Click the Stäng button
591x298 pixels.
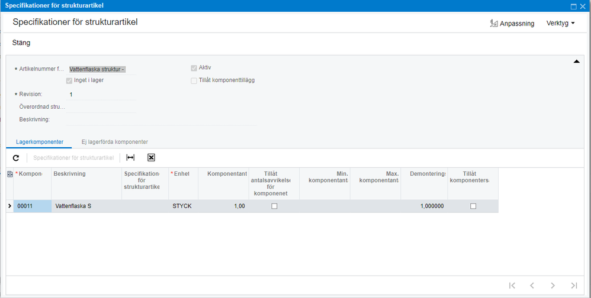coord(21,43)
